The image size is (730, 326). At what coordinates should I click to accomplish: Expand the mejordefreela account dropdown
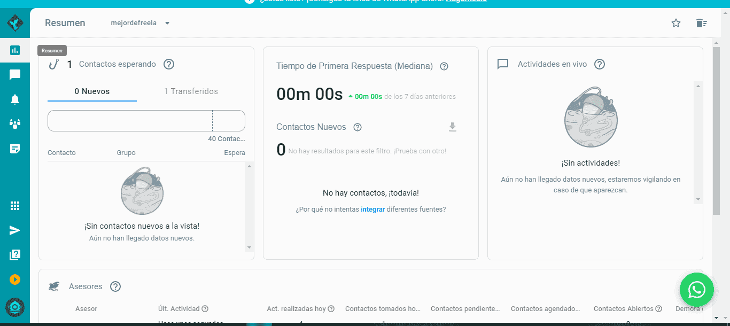(x=167, y=23)
